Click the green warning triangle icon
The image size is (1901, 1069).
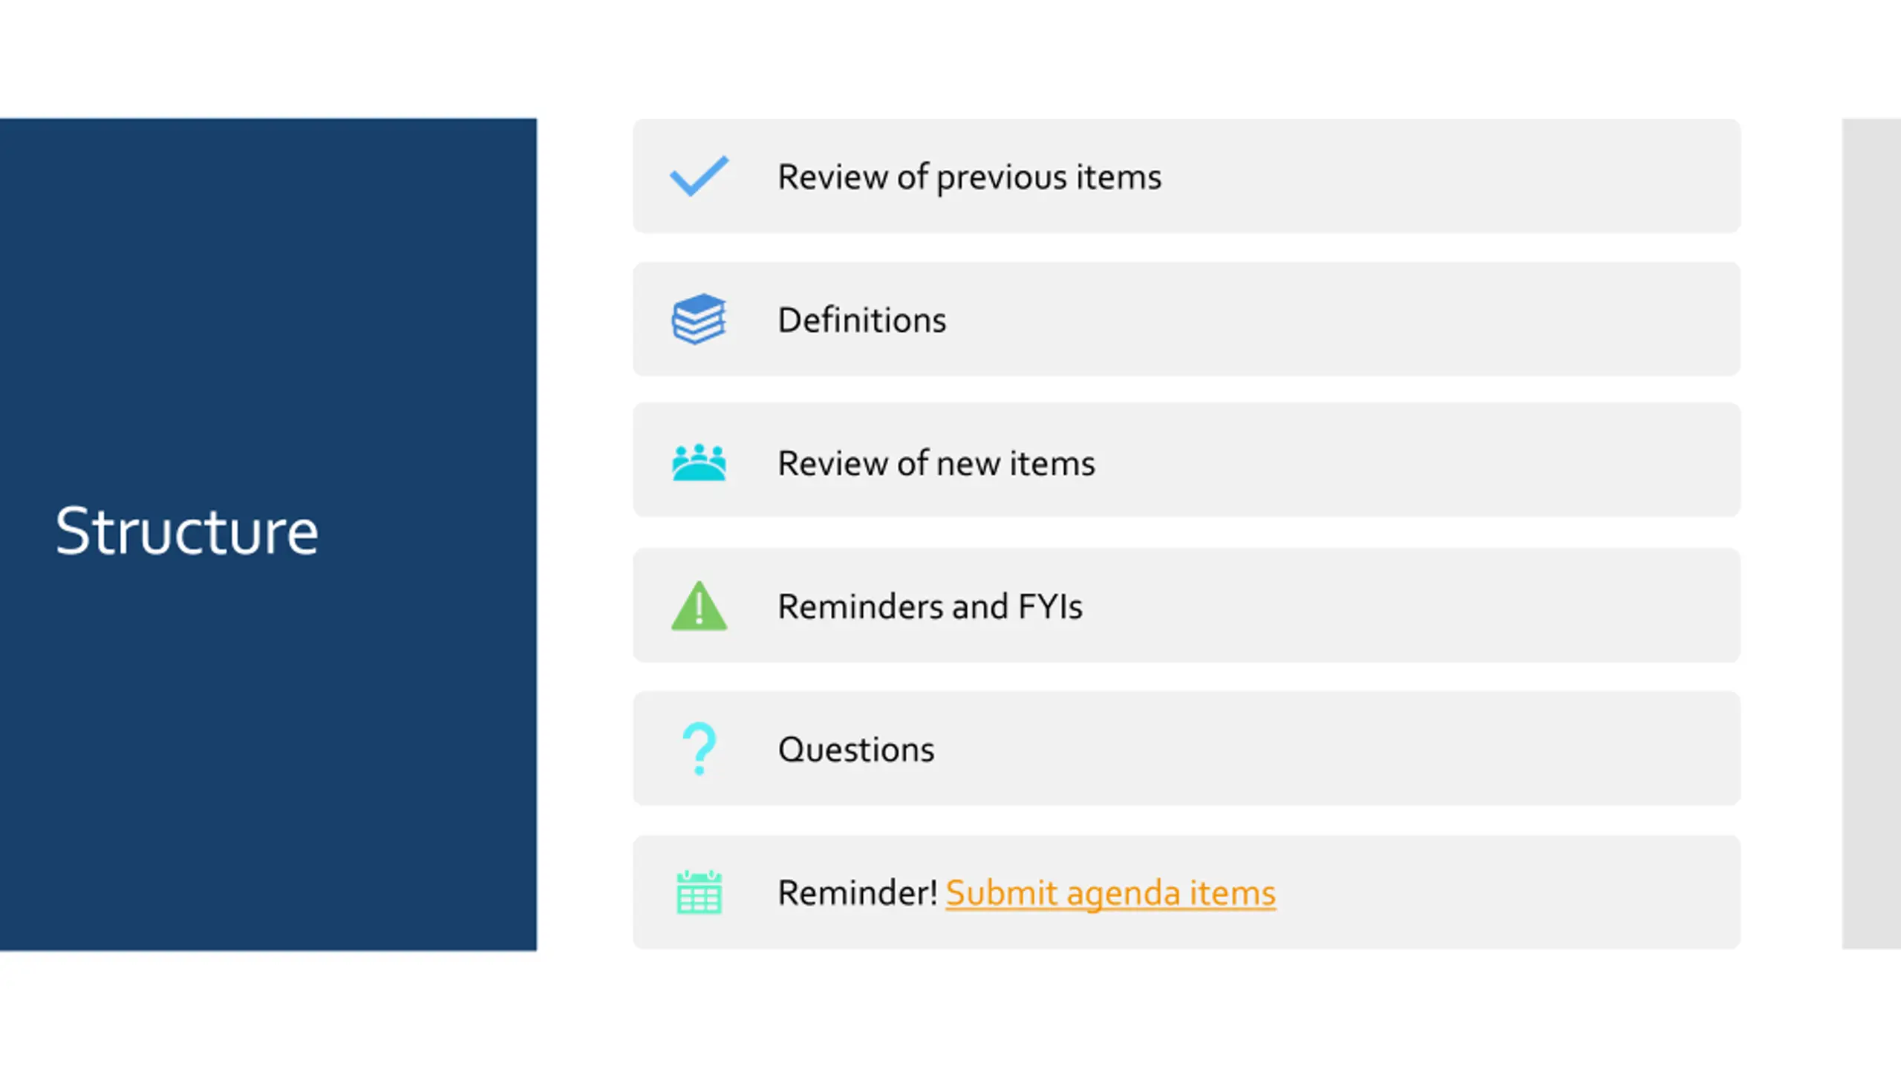(699, 606)
